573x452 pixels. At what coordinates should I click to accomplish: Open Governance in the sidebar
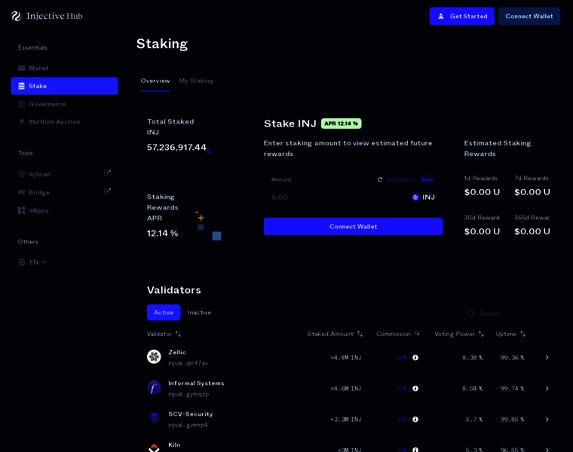click(64, 104)
